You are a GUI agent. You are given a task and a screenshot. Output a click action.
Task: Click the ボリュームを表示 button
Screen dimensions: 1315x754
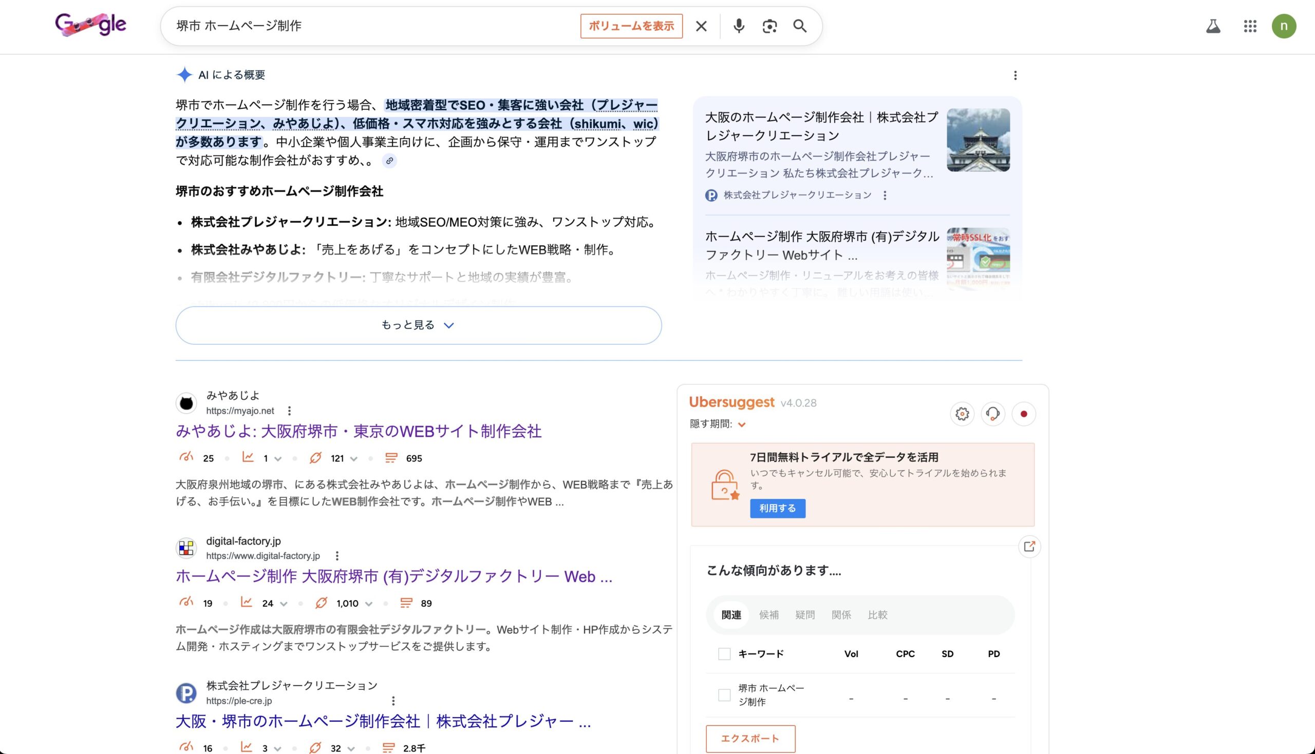click(x=631, y=26)
